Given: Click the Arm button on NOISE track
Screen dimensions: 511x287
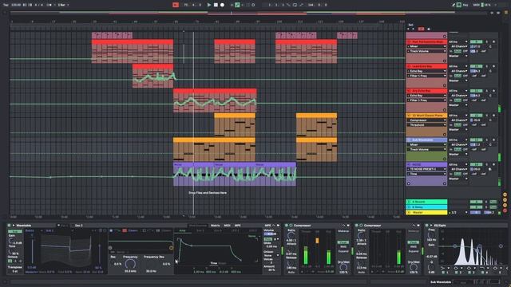Looking at the screenshot, I should (x=493, y=165).
